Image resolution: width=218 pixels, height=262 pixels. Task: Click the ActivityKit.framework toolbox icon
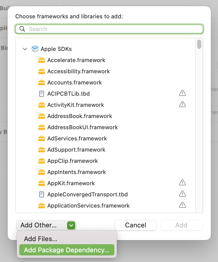(x=42, y=105)
